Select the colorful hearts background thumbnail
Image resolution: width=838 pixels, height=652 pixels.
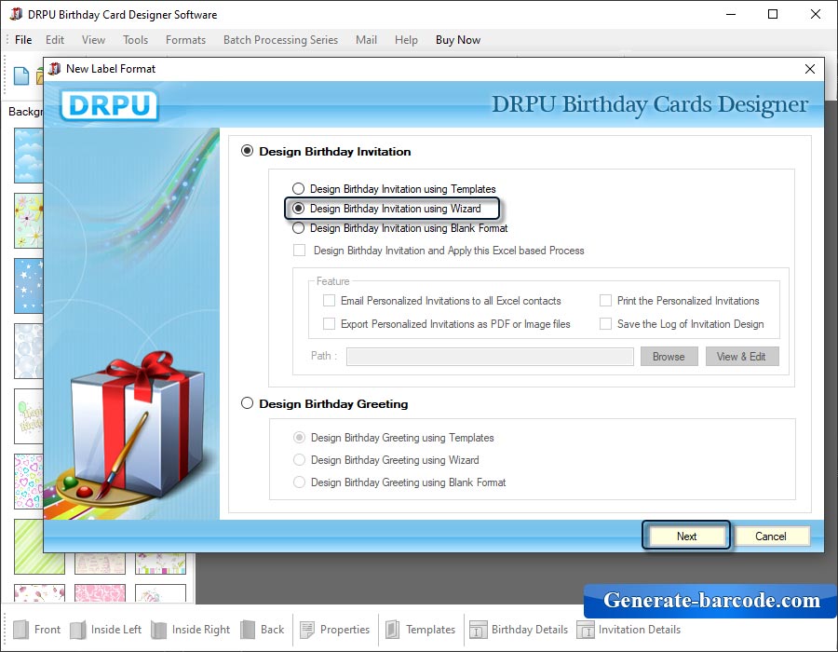pos(29,481)
